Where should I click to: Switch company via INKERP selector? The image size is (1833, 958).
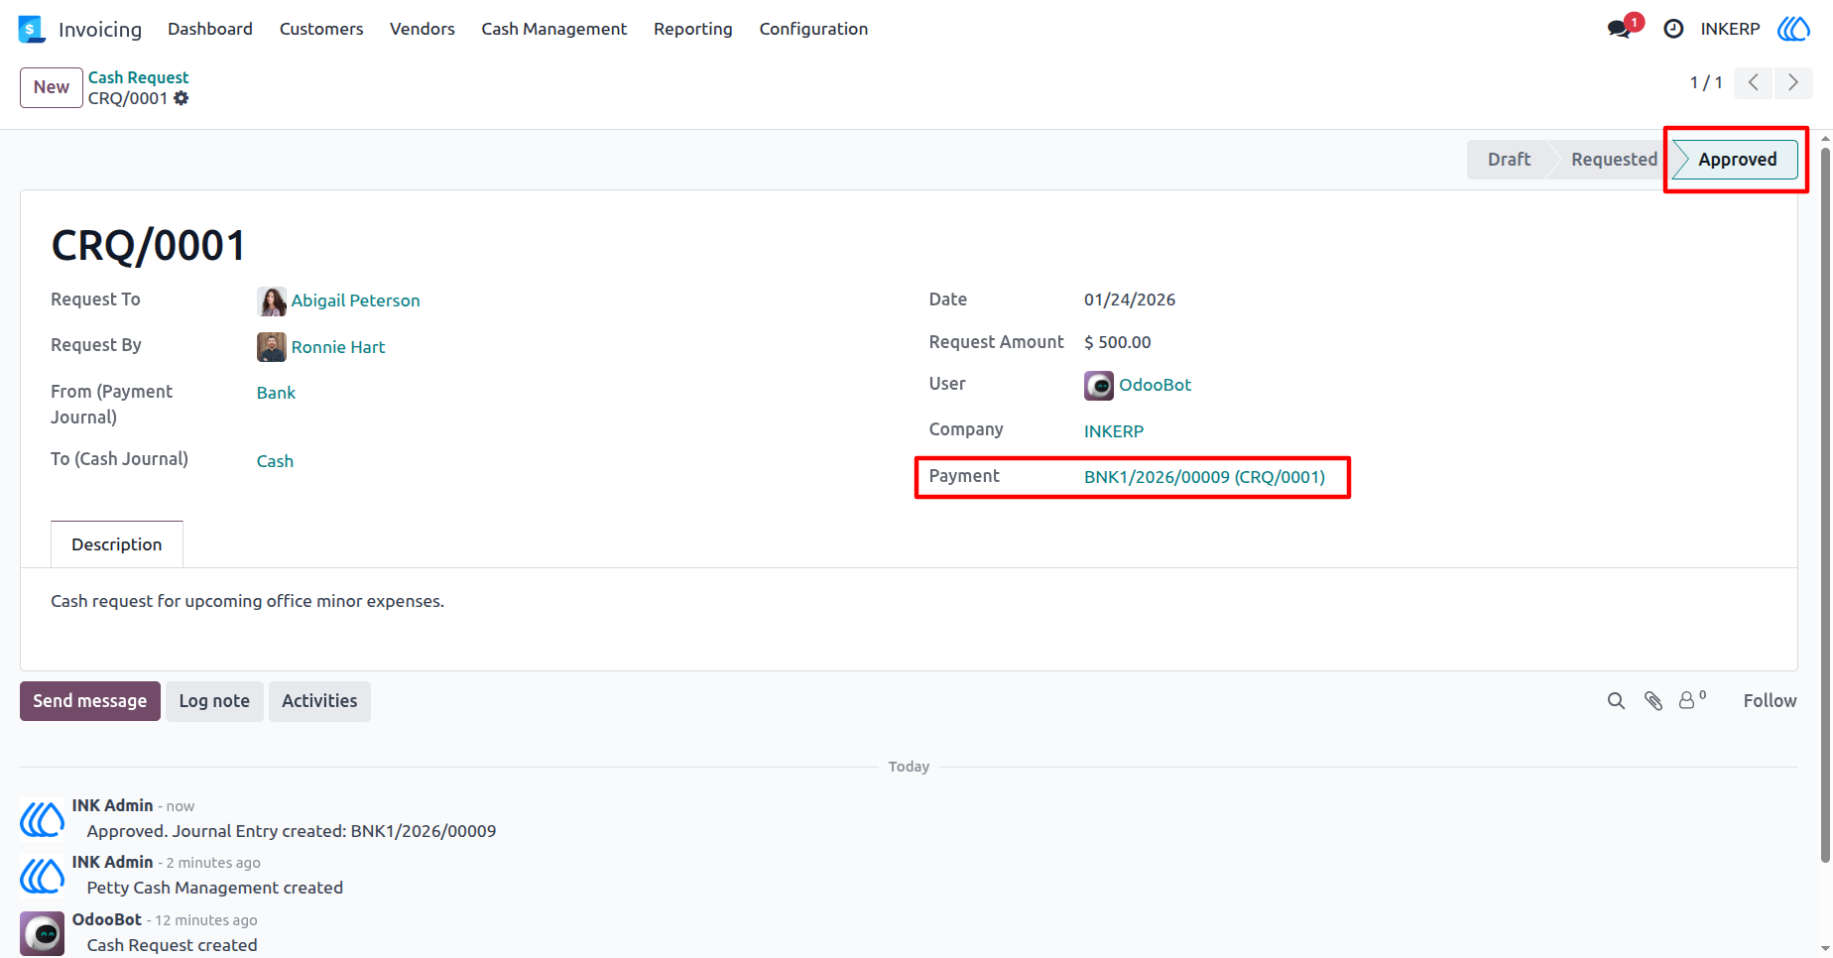(1730, 29)
